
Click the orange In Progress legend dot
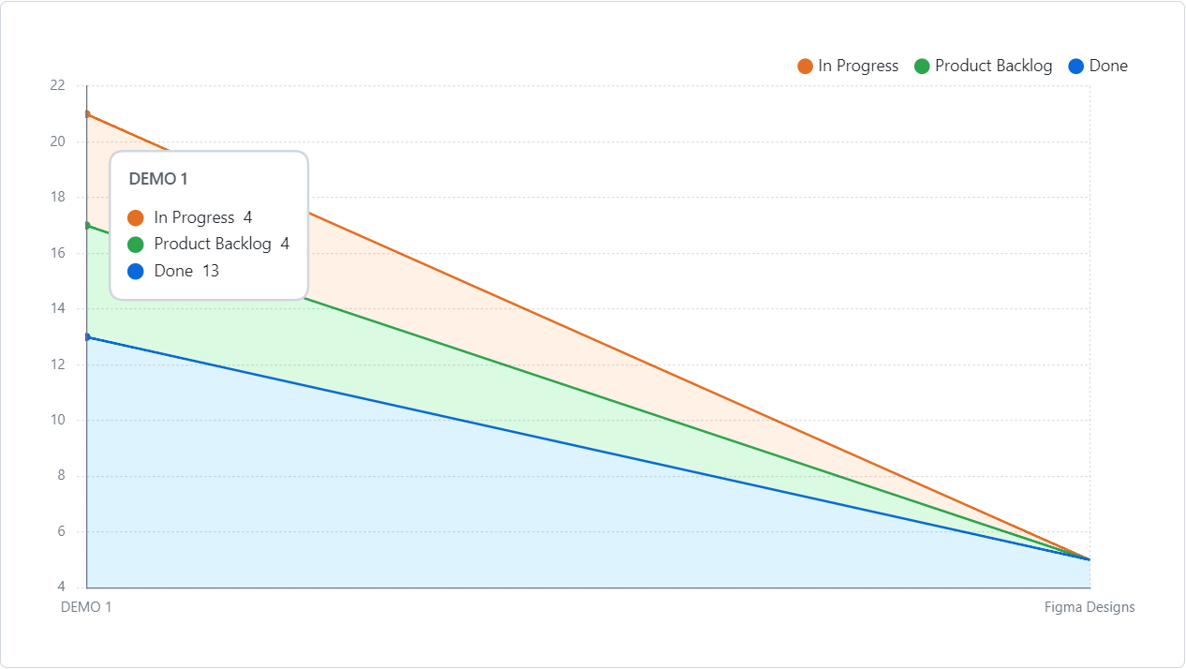(805, 67)
